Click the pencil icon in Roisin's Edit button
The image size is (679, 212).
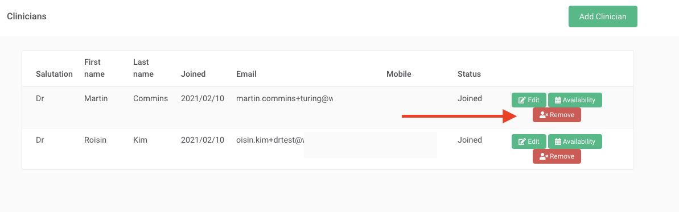pos(522,142)
